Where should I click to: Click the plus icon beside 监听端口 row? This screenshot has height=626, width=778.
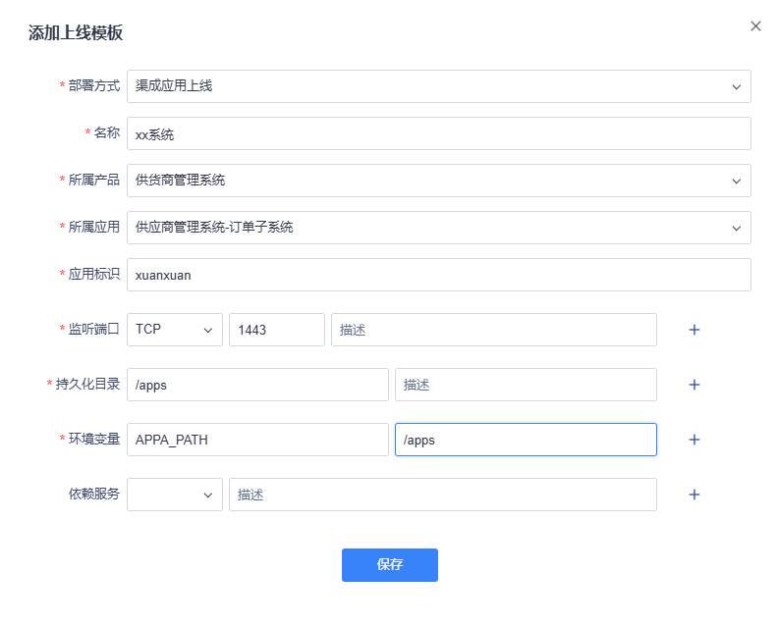pyautogui.click(x=694, y=330)
